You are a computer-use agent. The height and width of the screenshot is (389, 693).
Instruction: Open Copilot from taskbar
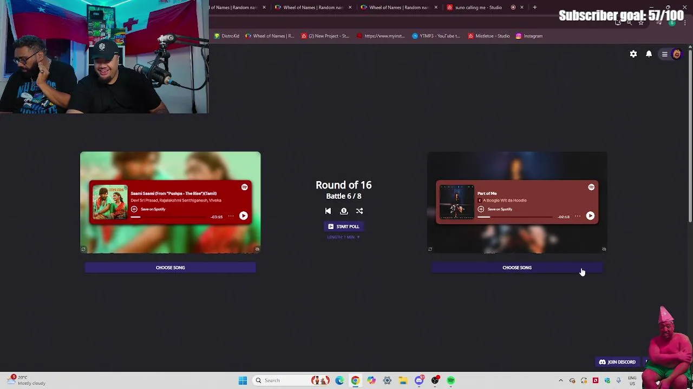pyautogui.click(x=371, y=380)
